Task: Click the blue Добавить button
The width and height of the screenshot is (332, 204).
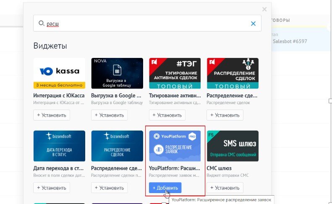Action: click(x=165, y=188)
